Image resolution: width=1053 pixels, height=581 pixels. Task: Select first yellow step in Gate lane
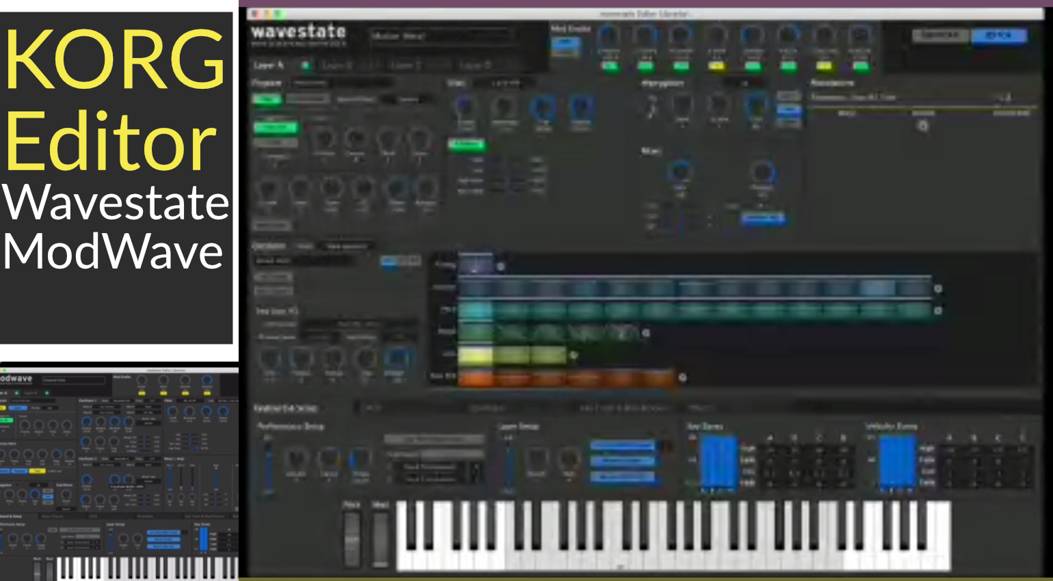(x=475, y=355)
